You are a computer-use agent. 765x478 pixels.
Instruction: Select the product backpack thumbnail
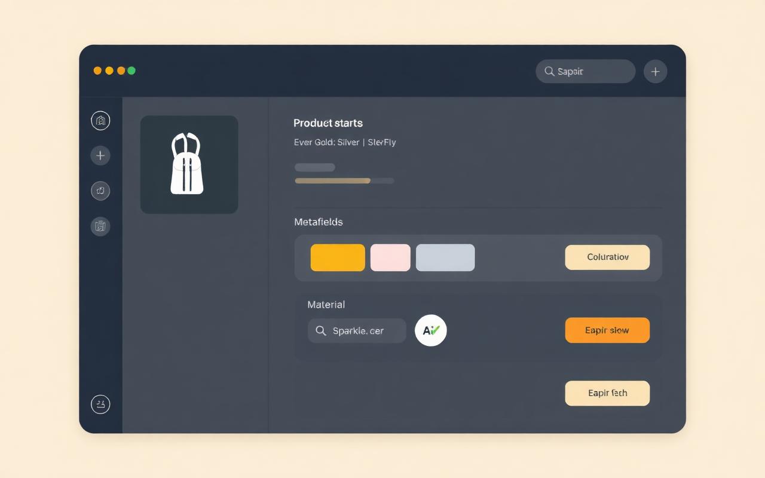coord(189,165)
